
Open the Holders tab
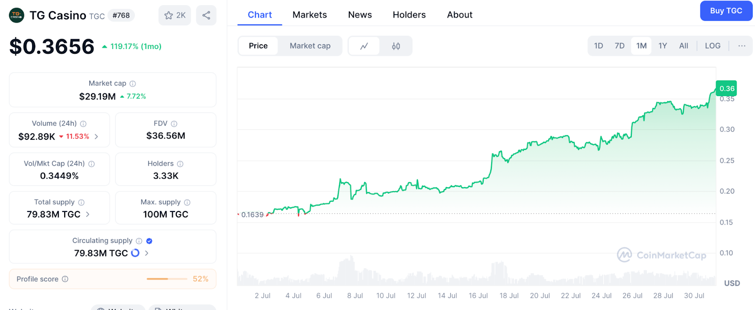point(409,15)
